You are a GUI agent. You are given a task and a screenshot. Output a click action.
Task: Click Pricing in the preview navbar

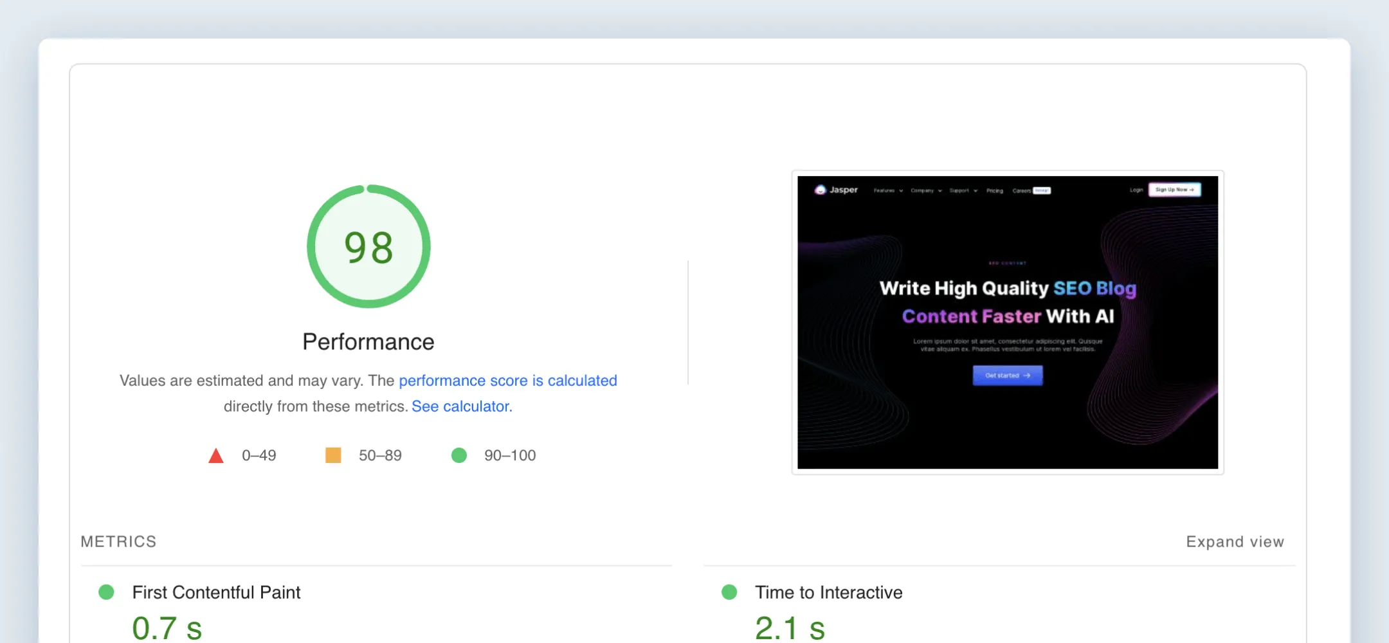(995, 190)
